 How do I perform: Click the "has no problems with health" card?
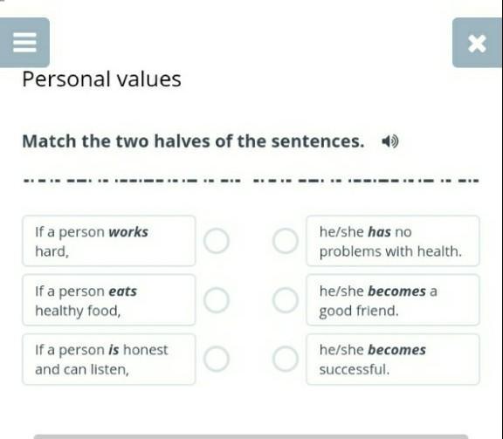(393, 241)
